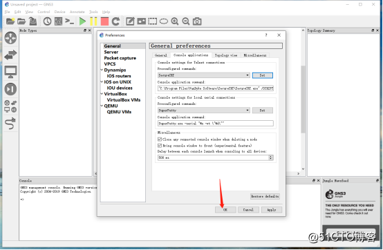The height and width of the screenshot is (250, 383).
Task: Select the Draw rectangle tool
Action: pos(153,21)
